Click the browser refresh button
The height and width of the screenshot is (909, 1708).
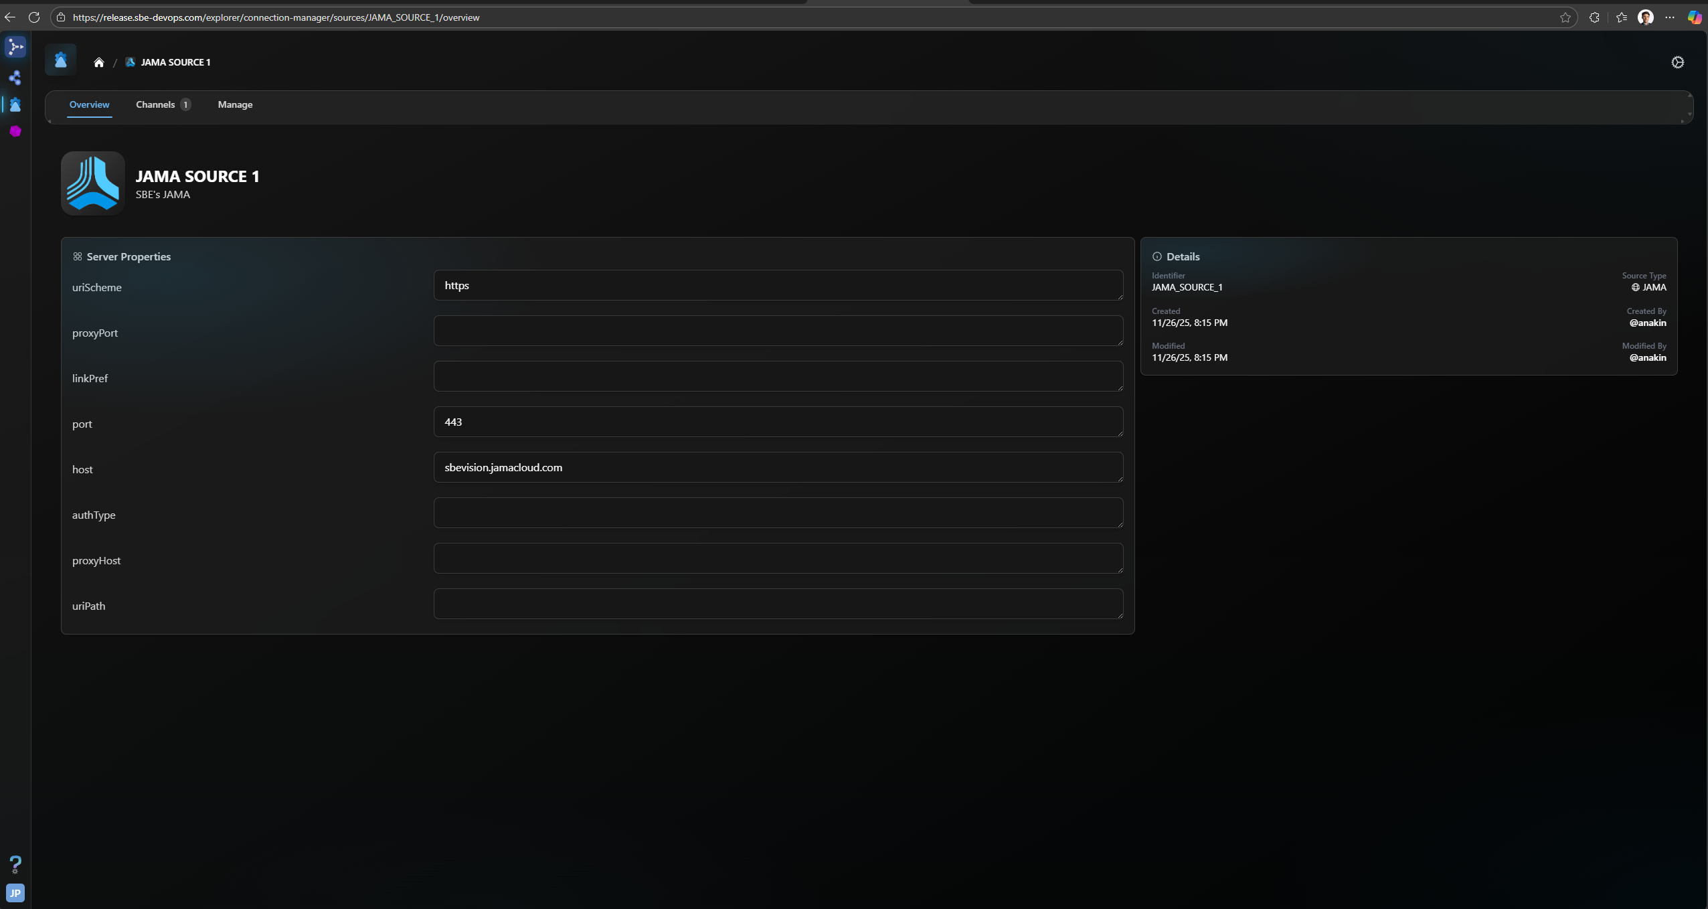(x=34, y=17)
